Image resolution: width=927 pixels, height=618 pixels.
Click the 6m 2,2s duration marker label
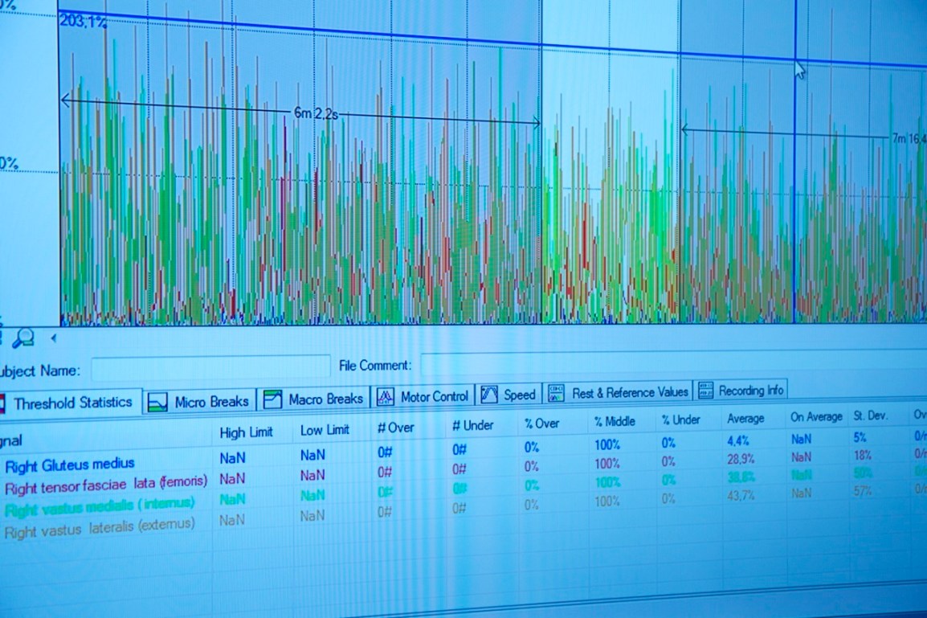315,114
